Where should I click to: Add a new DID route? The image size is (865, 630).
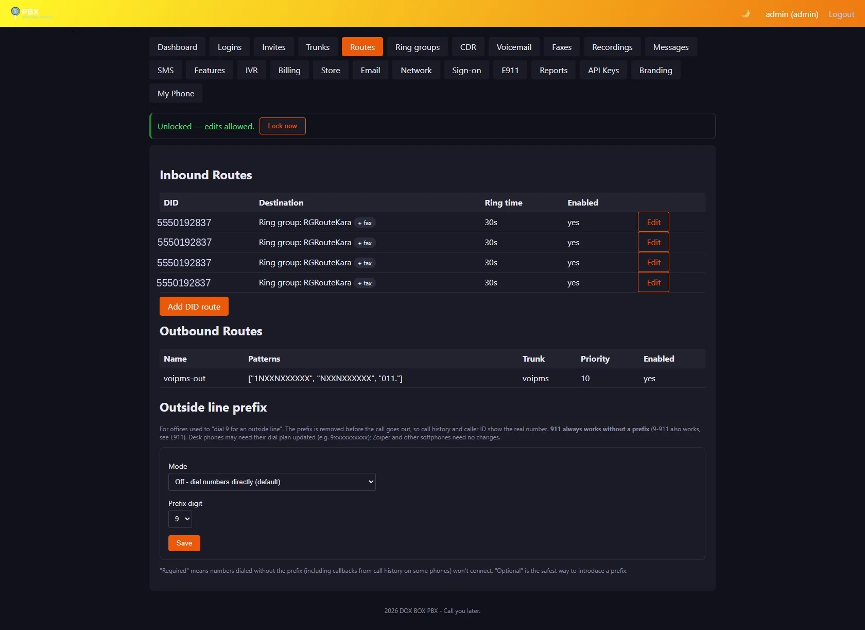tap(194, 307)
